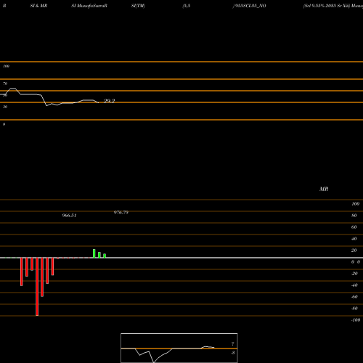The width and height of the screenshot is (363, 363).
Task: Click the -80 label on the MR axis
Action: coord(354,309)
